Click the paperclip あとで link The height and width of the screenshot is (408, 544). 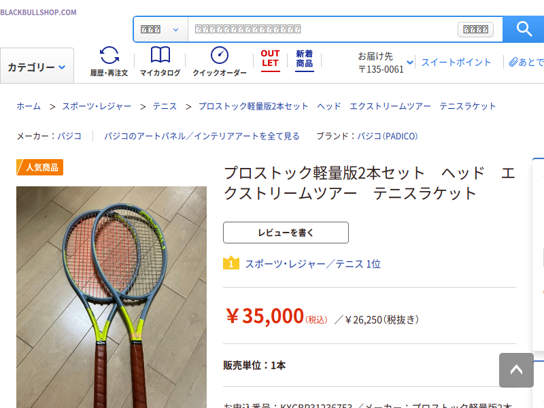pos(526,62)
